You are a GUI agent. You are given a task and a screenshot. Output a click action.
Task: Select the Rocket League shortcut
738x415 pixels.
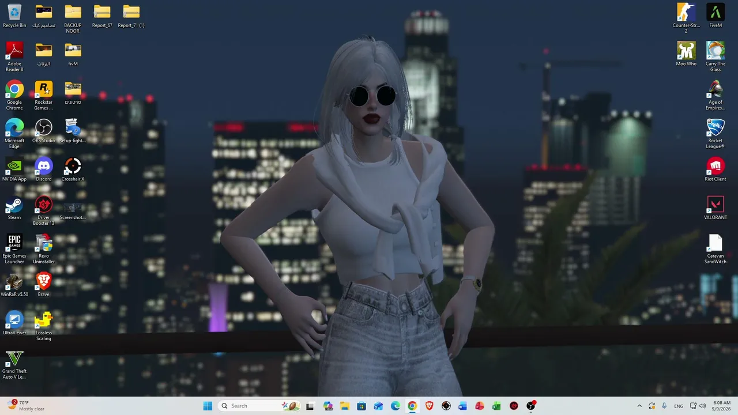[x=716, y=134]
